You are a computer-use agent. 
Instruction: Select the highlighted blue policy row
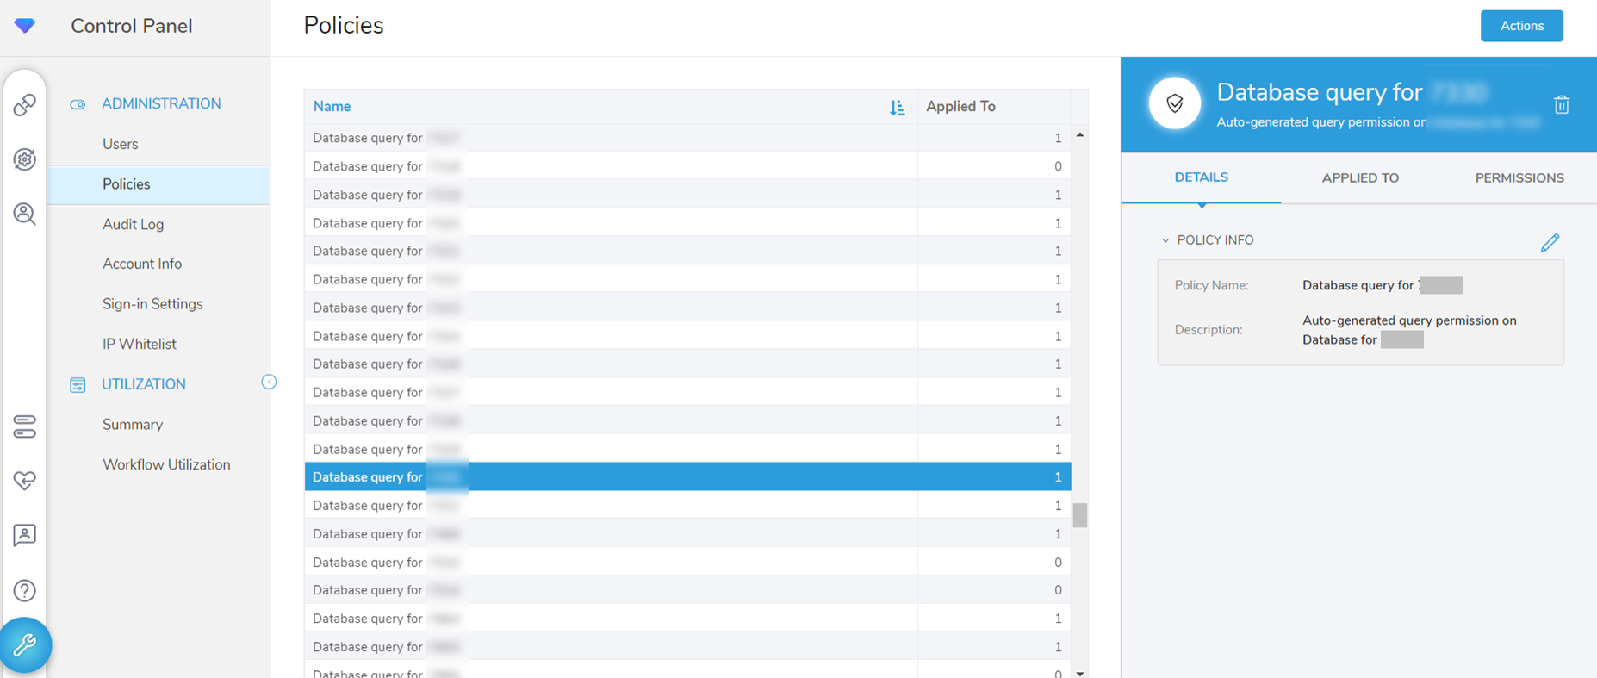point(687,476)
